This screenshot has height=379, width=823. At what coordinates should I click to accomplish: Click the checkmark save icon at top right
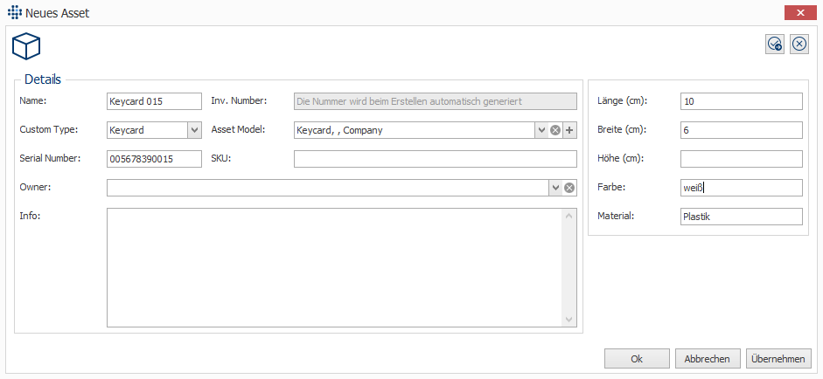point(775,45)
